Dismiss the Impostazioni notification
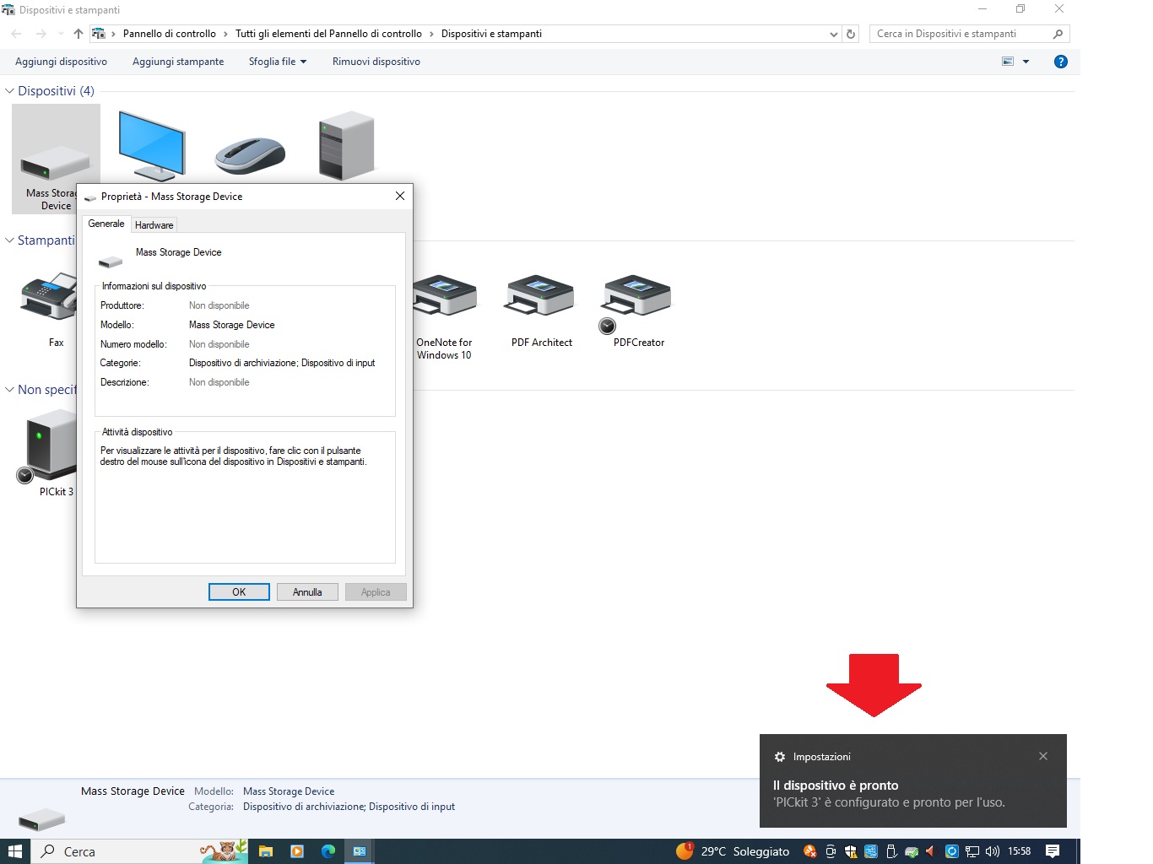Viewport: 1153px width, 864px height. [x=1043, y=756]
